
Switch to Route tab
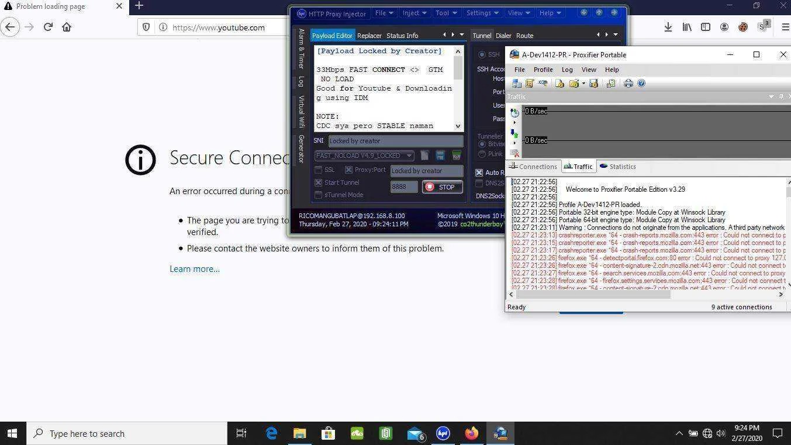pyautogui.click(x=524, y=36)
